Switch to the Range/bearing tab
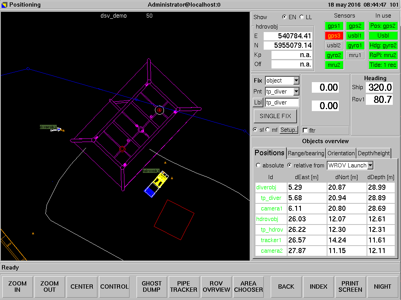This screenshot has width=401, height=300. (306, 153)
